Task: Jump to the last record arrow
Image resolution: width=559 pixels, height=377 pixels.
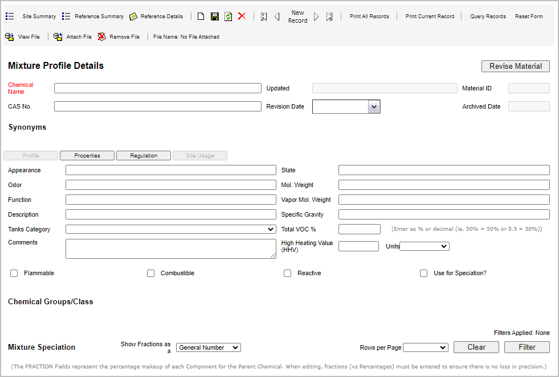Action: (x=329, y=16)
